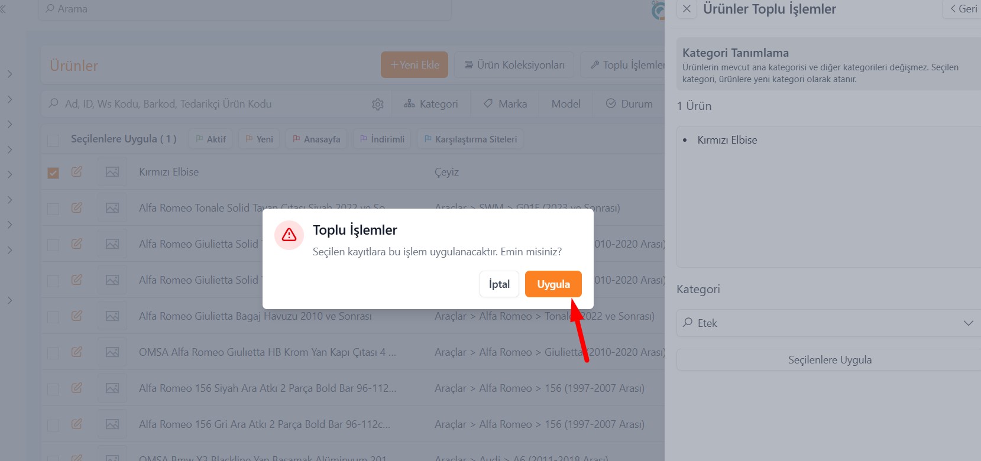This screenshot has width=981, height=461.
Task: Click the Aktif flag button
Action: click(x=211, y=139)
